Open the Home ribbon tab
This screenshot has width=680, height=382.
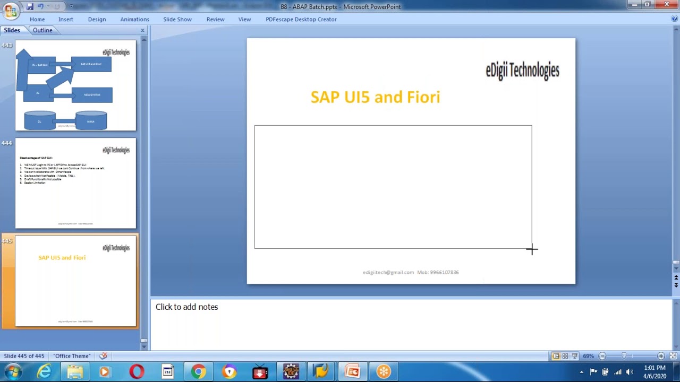tap(37, 19)
